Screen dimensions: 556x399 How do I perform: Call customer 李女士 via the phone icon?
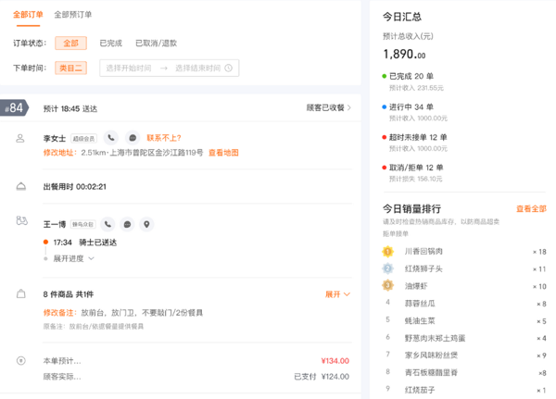110,138
